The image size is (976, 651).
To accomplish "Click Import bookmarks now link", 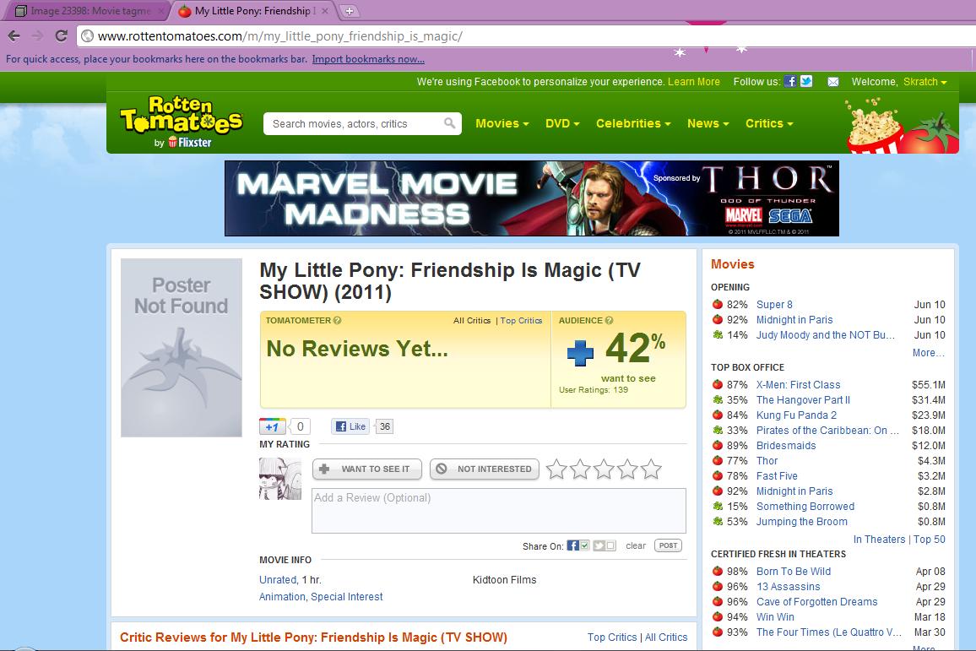I will [x=368, y=59].
